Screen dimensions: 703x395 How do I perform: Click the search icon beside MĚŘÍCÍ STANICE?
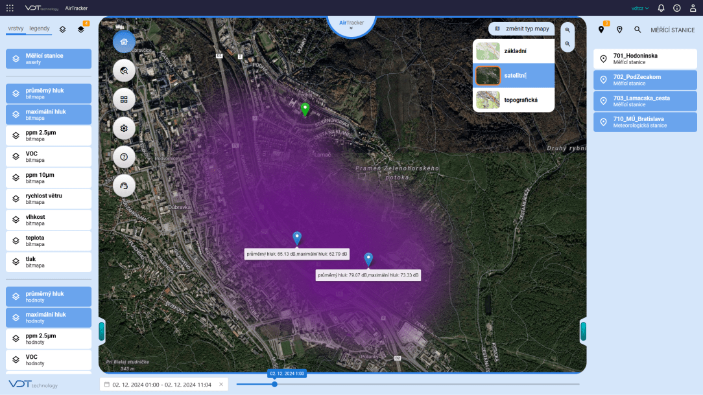click(x=637, y=30)
